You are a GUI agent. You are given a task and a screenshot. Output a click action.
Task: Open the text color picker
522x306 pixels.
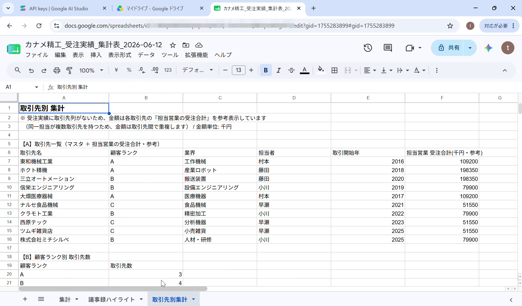tap(305, 70)
